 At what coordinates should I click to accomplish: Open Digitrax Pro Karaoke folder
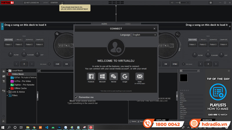[x=23, y=85]
